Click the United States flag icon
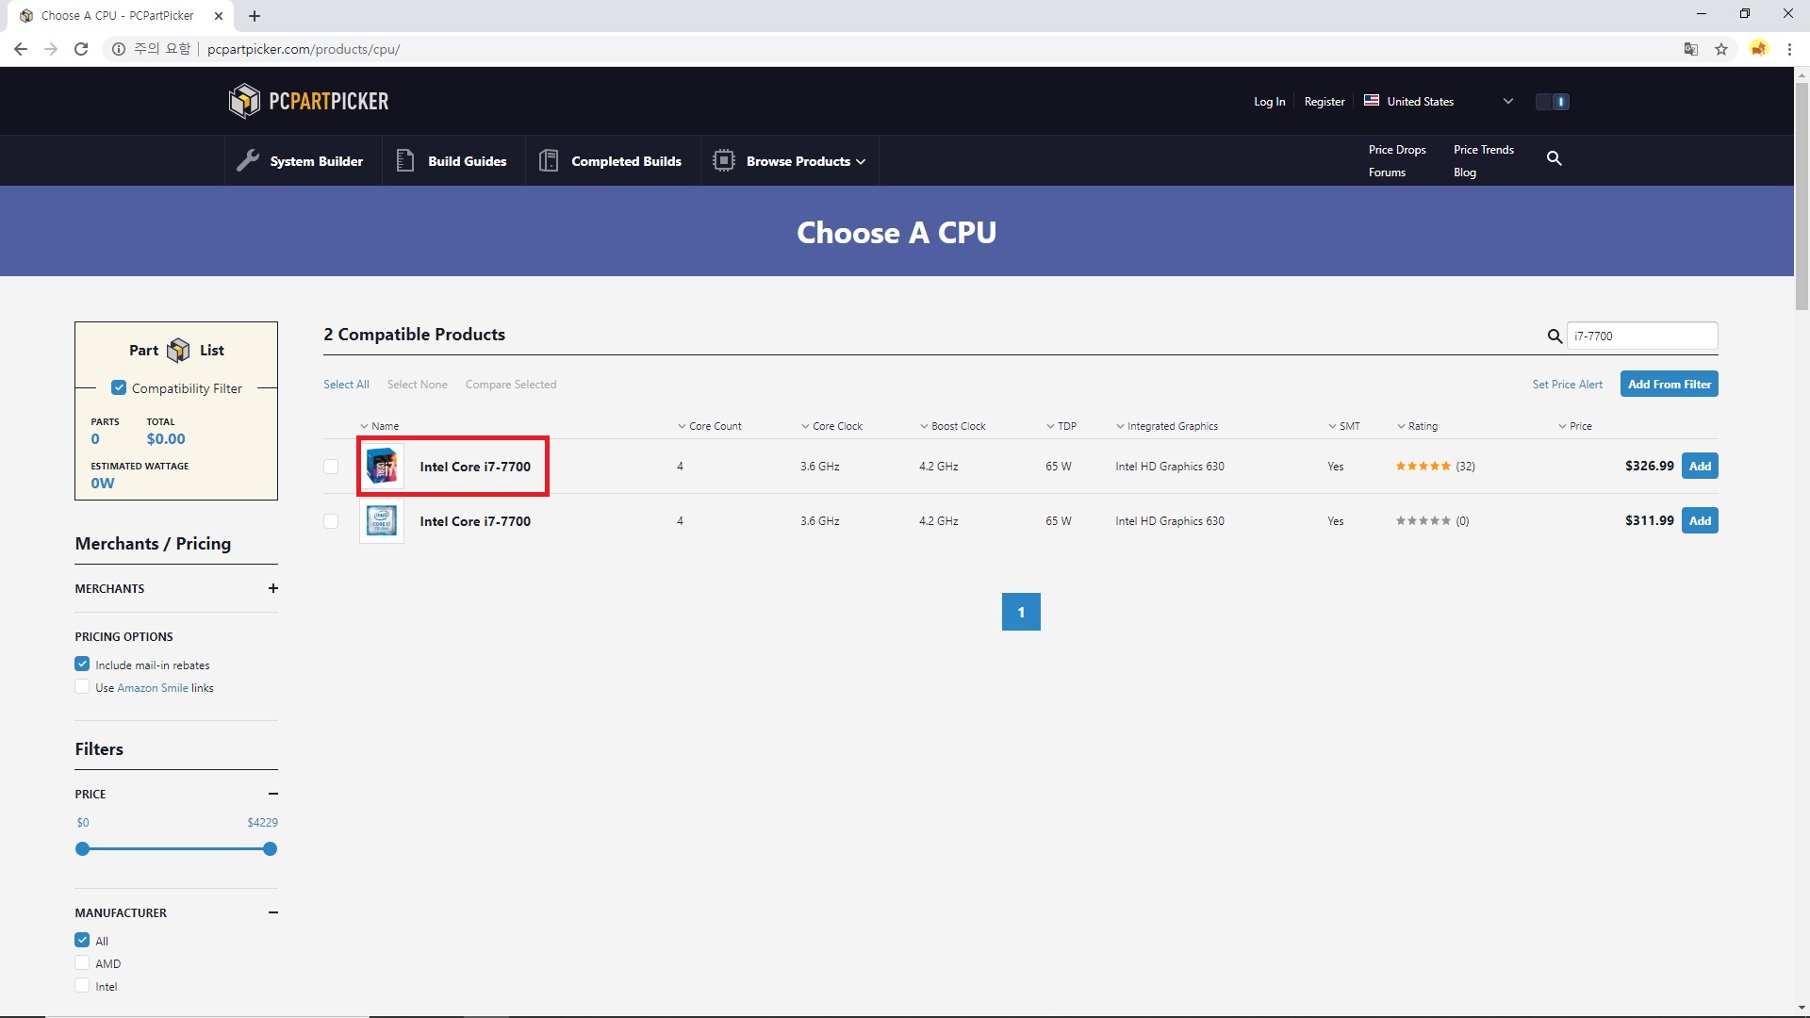 (x=1372, y=101)
